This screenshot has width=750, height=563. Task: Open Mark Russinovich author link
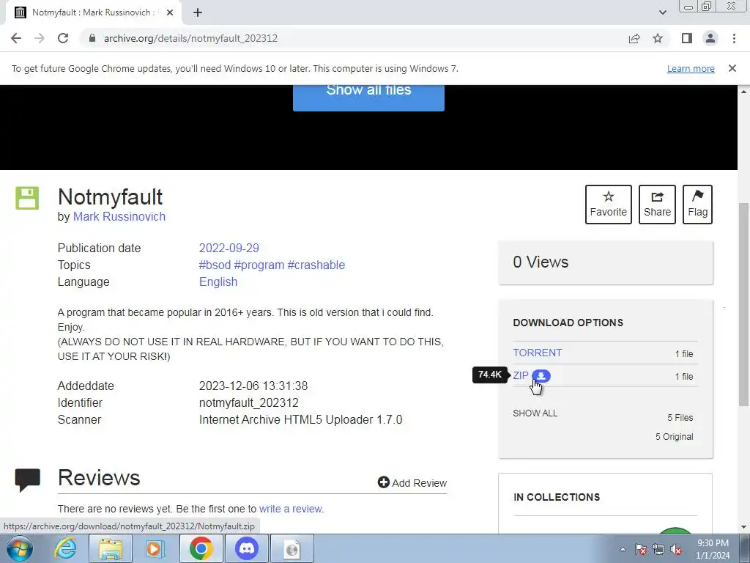click(119, 216)
